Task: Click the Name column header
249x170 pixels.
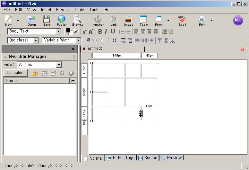Action: tap(36, 81)
